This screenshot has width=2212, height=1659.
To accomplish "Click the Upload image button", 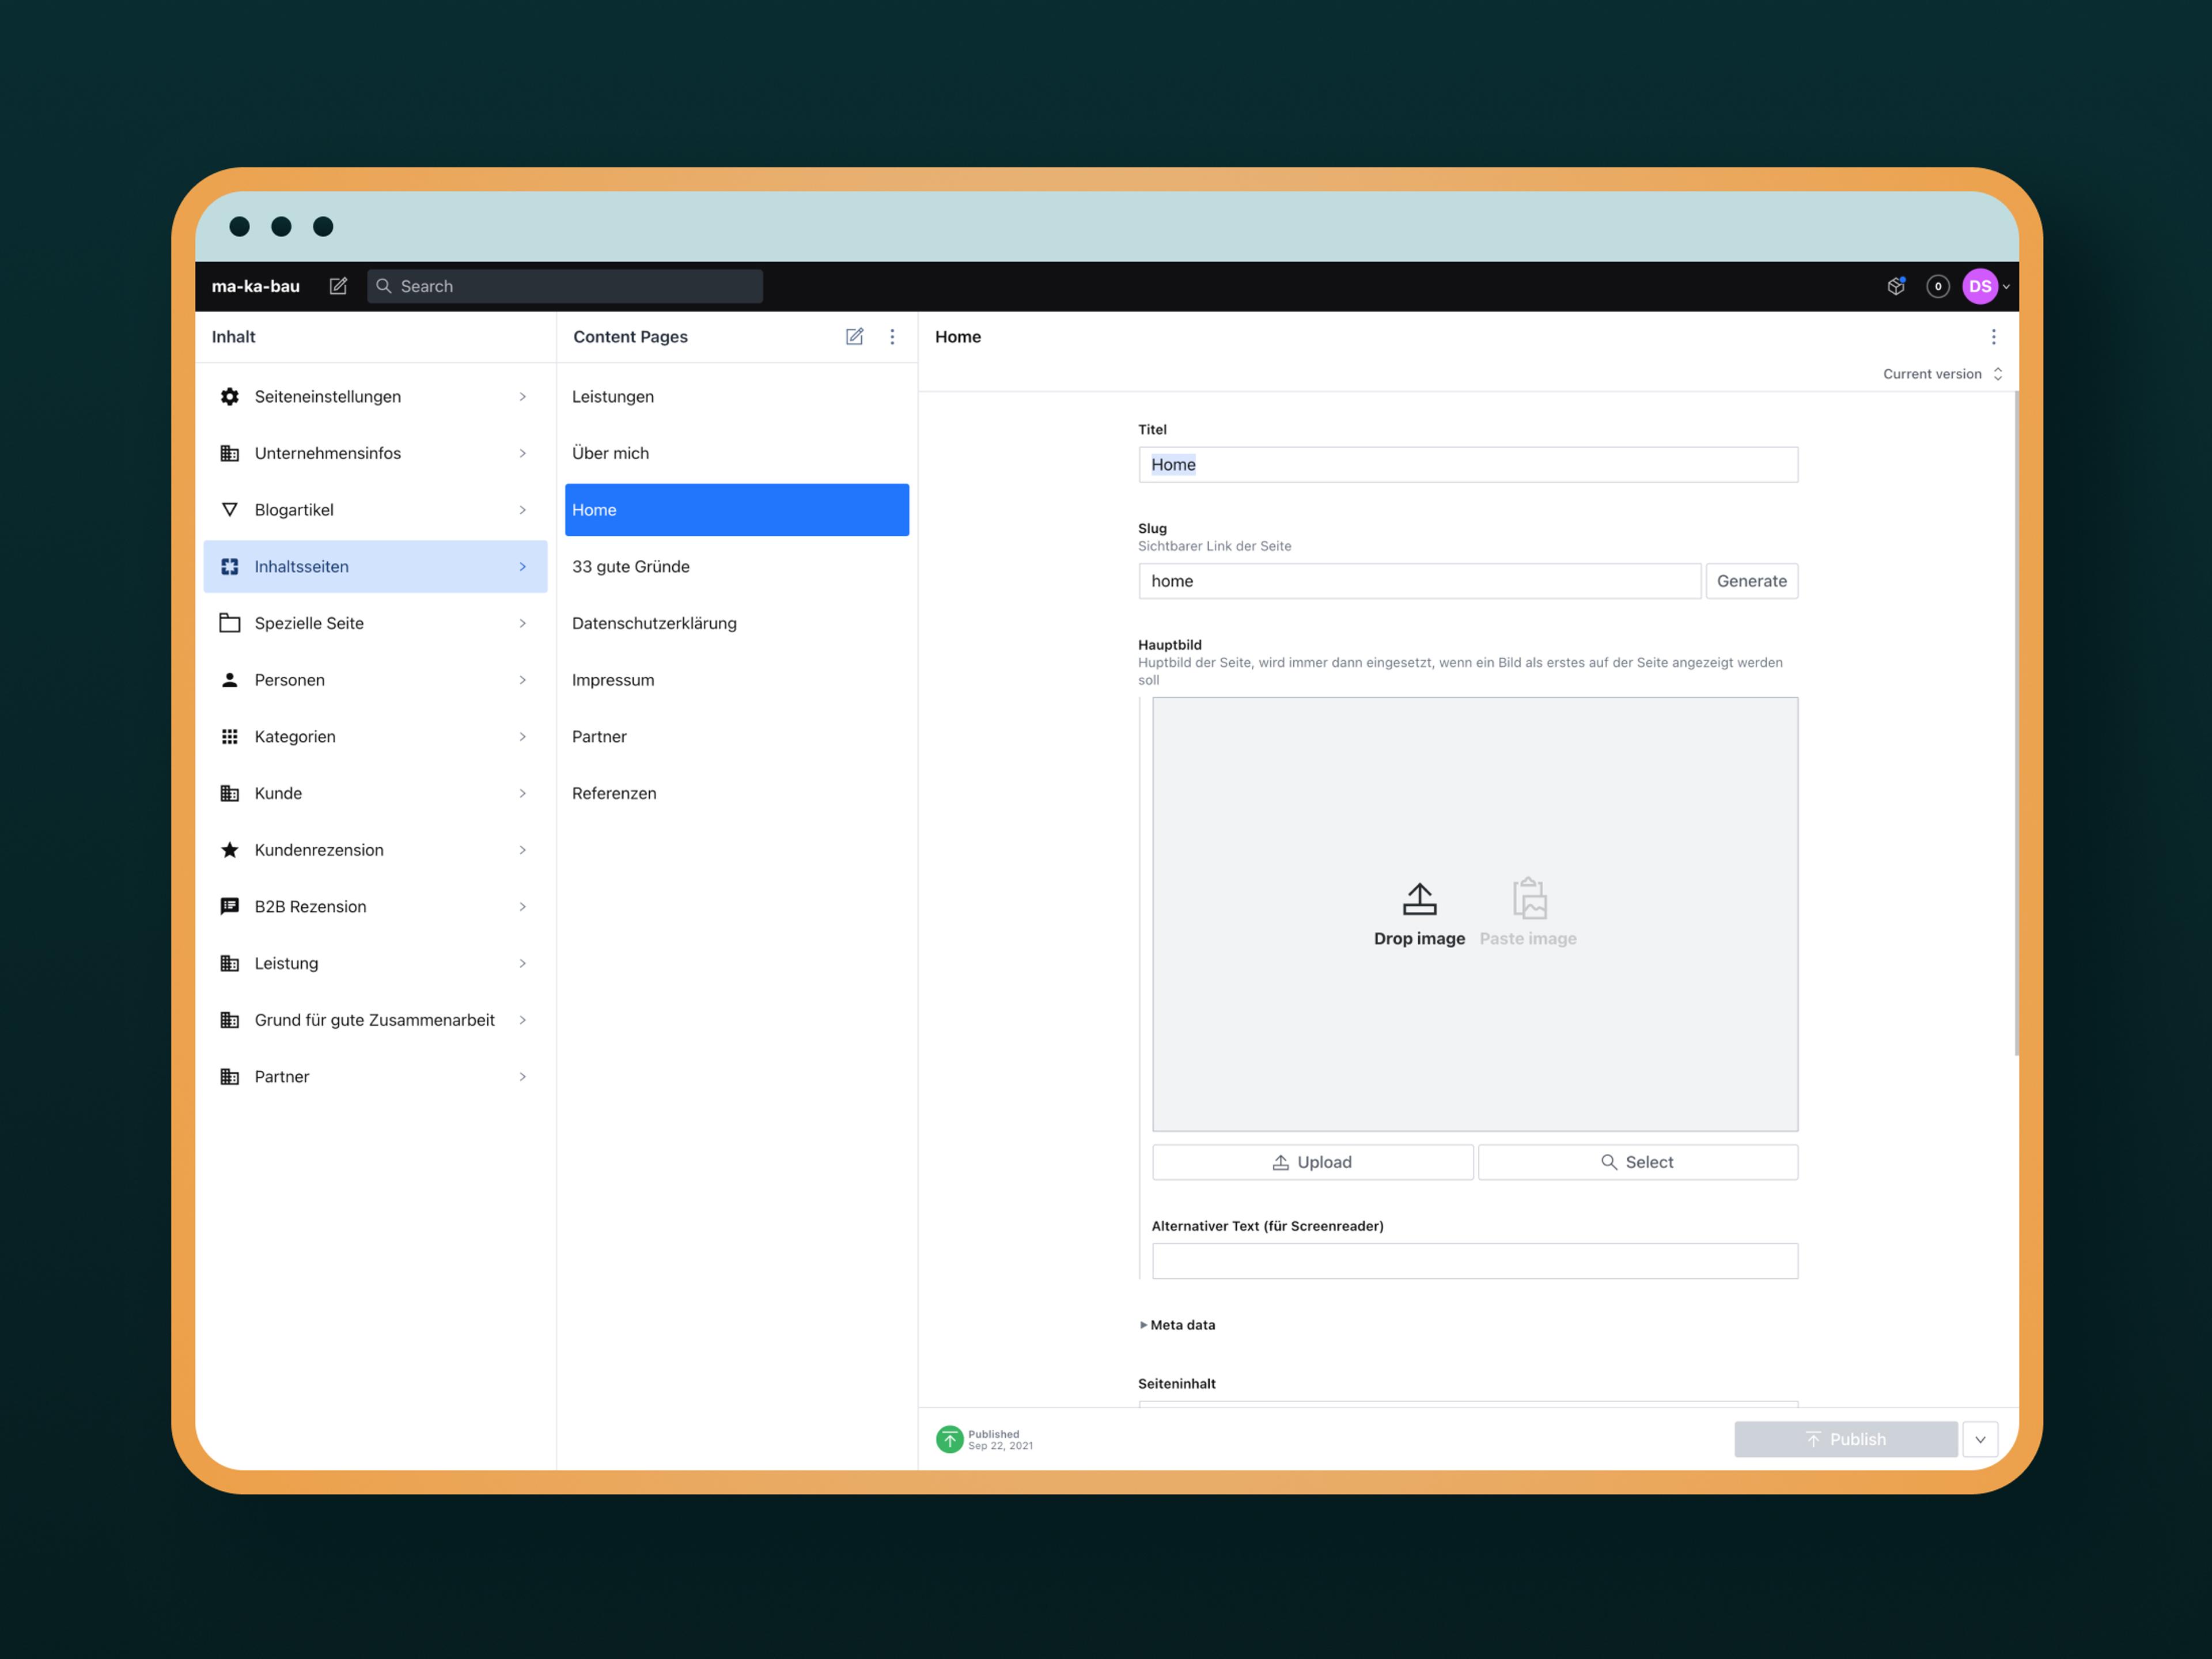I will 1312,1162.
